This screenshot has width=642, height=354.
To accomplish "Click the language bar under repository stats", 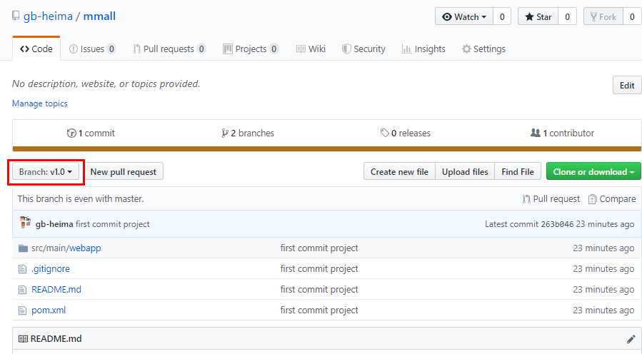I will pyautogui.click(x=327, y=149).
